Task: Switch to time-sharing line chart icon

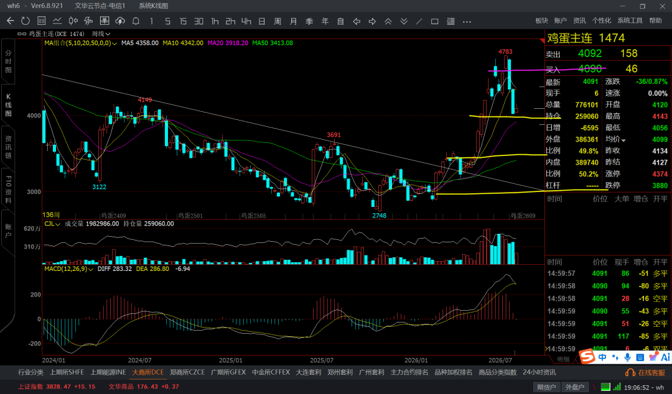Action: coord(57,21)
